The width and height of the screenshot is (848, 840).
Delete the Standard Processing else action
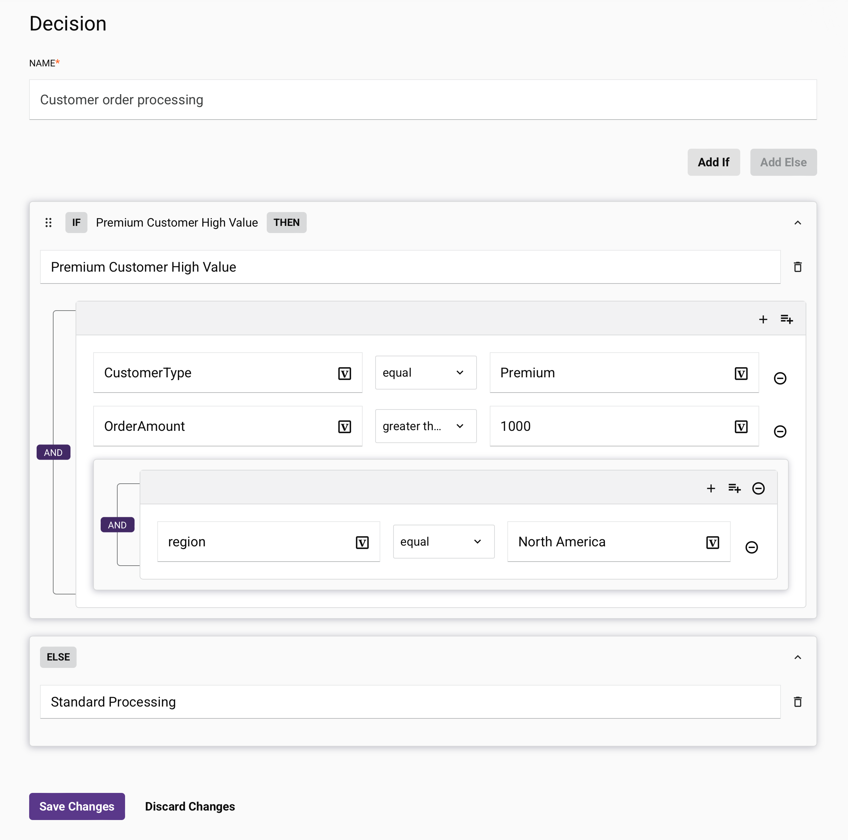tap(798, 702)
